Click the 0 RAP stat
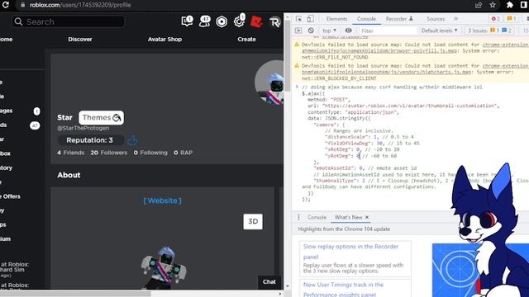529x297 pixels. (183, 153)
